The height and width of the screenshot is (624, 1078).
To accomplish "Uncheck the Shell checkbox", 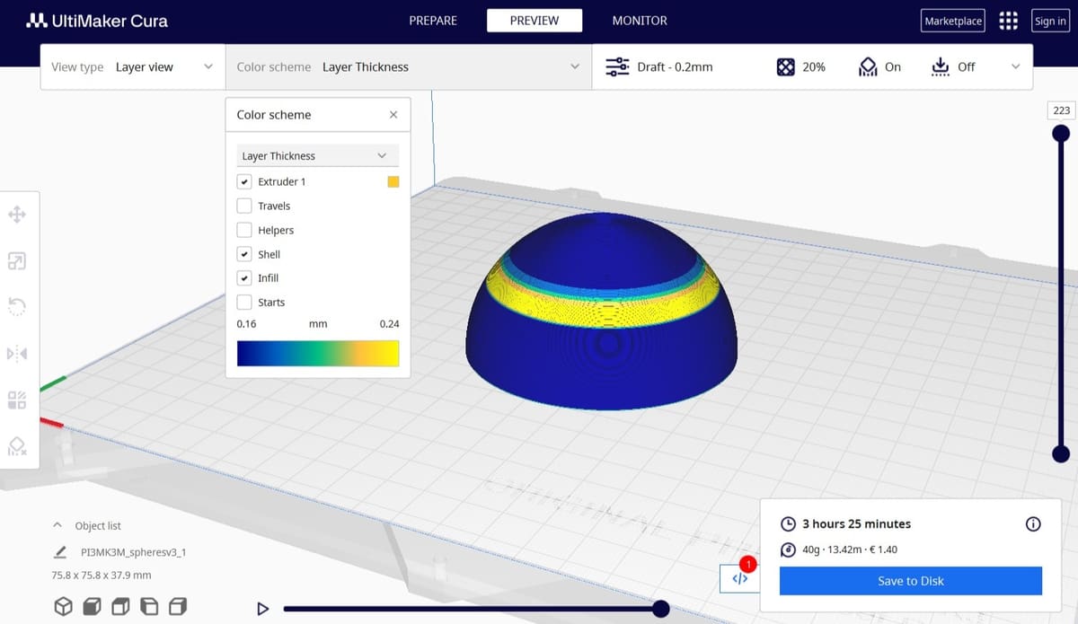I will 244,254.
